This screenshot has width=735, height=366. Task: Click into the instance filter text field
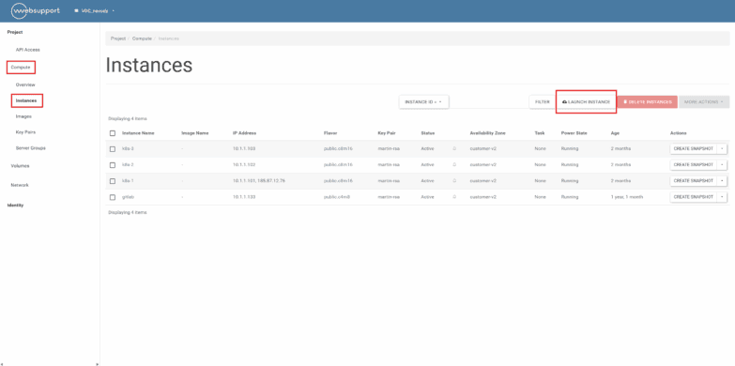[489, 101]
